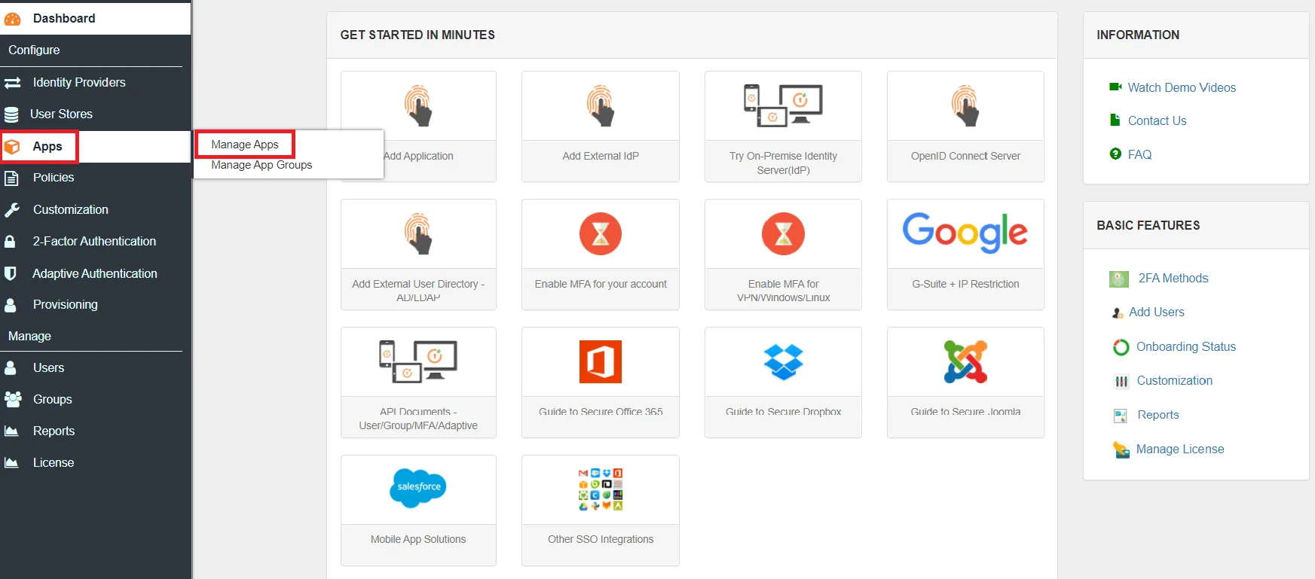Open G-Suite + IP Restriction card label

965,284
